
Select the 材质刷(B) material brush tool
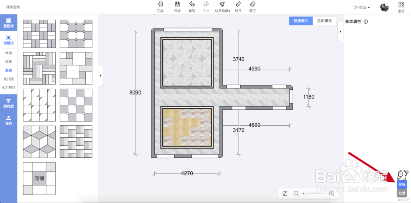coord(222,7)
